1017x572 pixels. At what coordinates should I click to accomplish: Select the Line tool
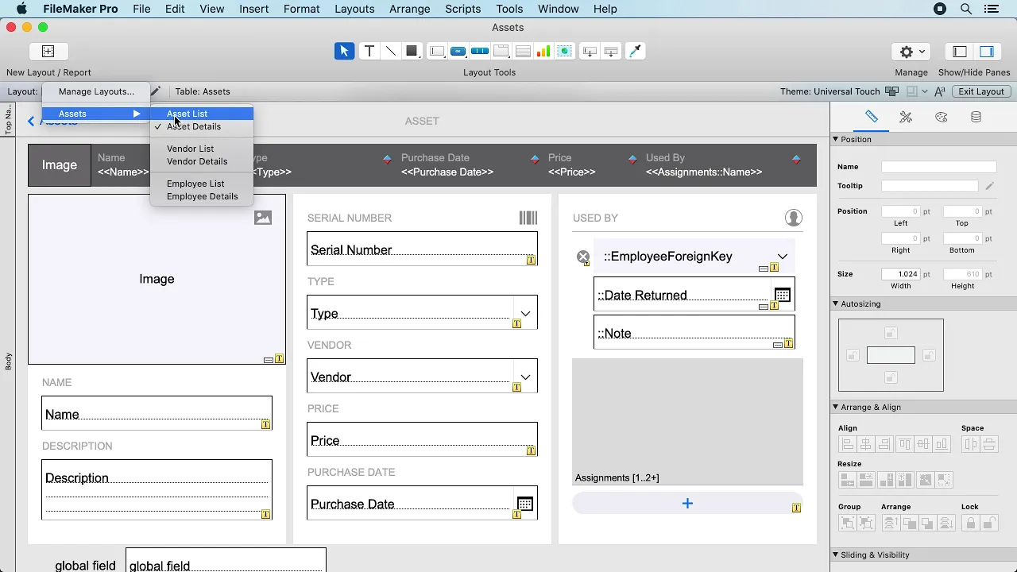pos(391,51)
